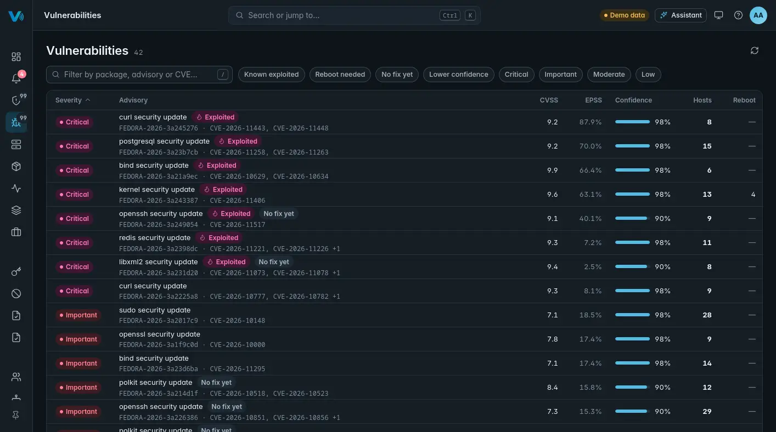Open the Assistant button
776x432 pixels.
point(681,15)
